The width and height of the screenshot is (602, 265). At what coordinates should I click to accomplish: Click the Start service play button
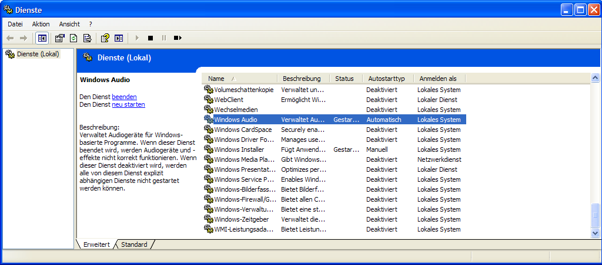coord(136,38)
